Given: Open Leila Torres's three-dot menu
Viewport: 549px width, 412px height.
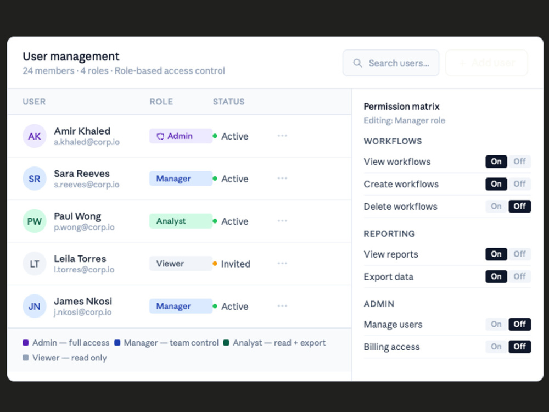Looking at the screenshot, I should pyautogui.click(x=282, y=264).
